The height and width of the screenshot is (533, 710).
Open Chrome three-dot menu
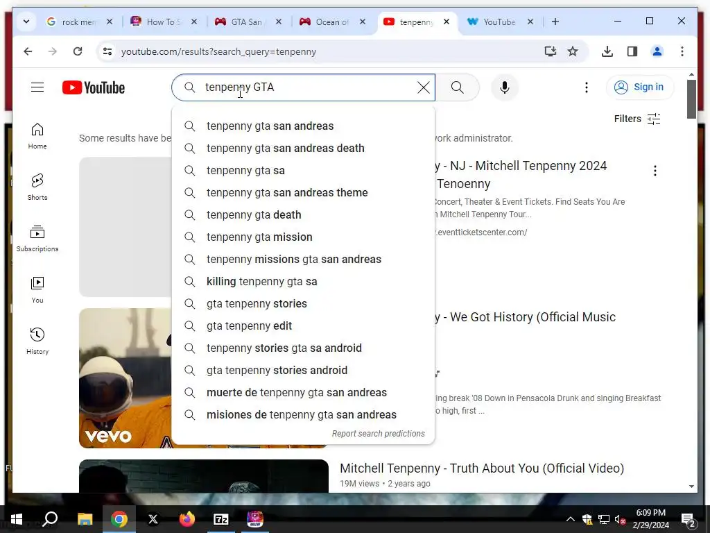click(x=682, y=51)
